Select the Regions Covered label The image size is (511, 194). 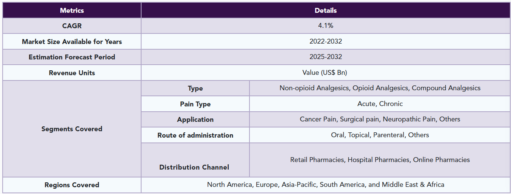click(x=72, y=185)
